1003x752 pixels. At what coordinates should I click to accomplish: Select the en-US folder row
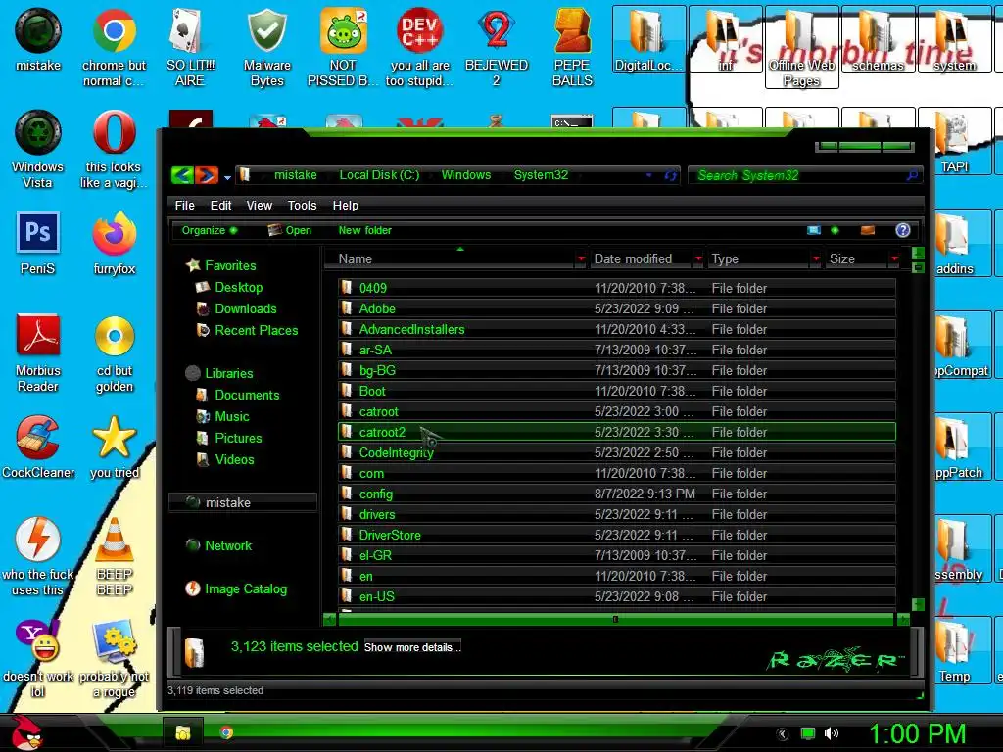point(617,596)
